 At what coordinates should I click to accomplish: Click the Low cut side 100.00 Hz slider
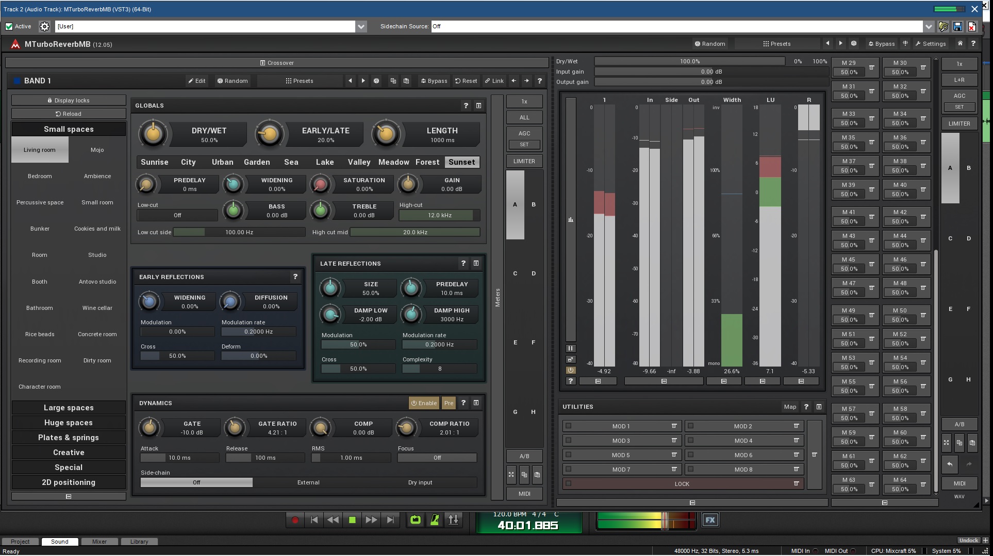click(239, 232)
